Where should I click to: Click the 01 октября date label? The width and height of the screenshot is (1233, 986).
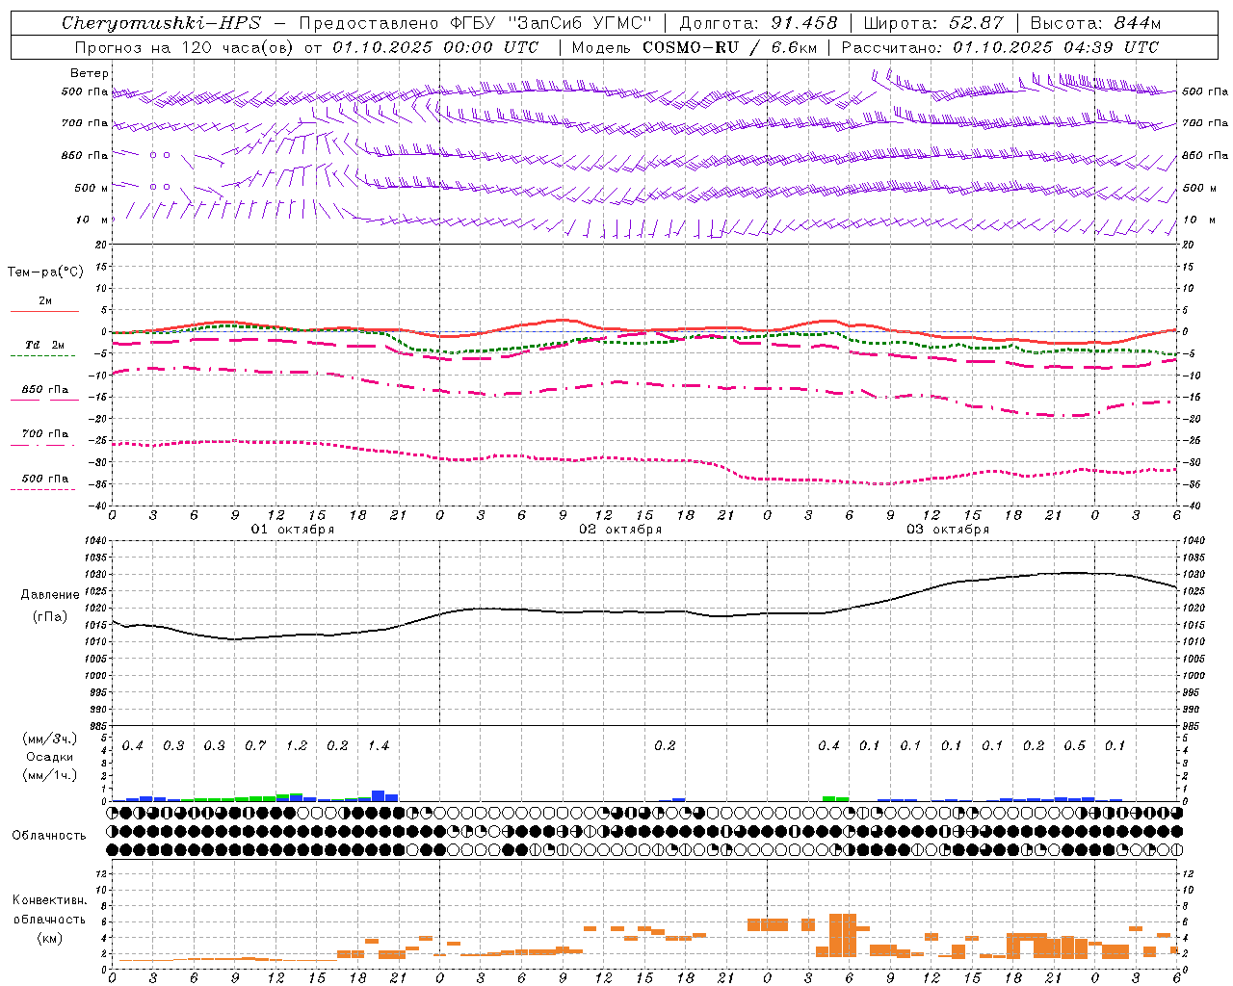(293, 530)
